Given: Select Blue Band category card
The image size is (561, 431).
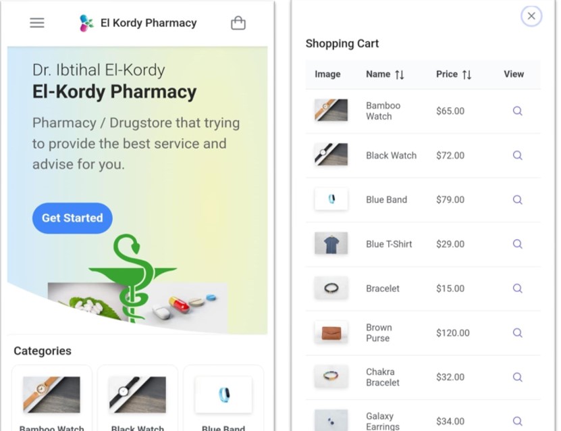Looking at the screenshot, I should coord(223,398).
